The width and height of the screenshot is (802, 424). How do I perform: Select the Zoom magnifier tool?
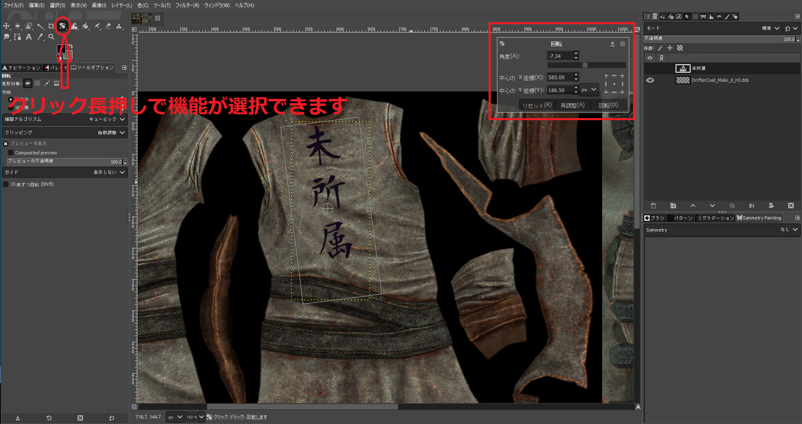(51, 37)
